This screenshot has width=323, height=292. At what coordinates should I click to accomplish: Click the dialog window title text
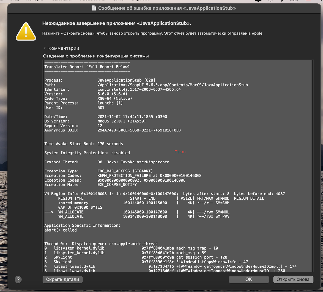pos(167,8)
